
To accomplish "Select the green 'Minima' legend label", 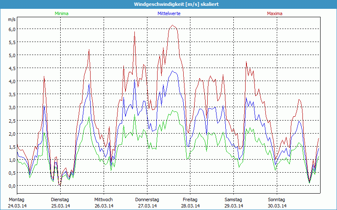I will 62,13.
